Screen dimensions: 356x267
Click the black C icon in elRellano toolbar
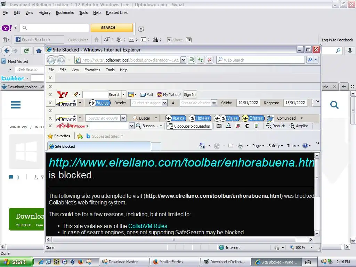247,126
